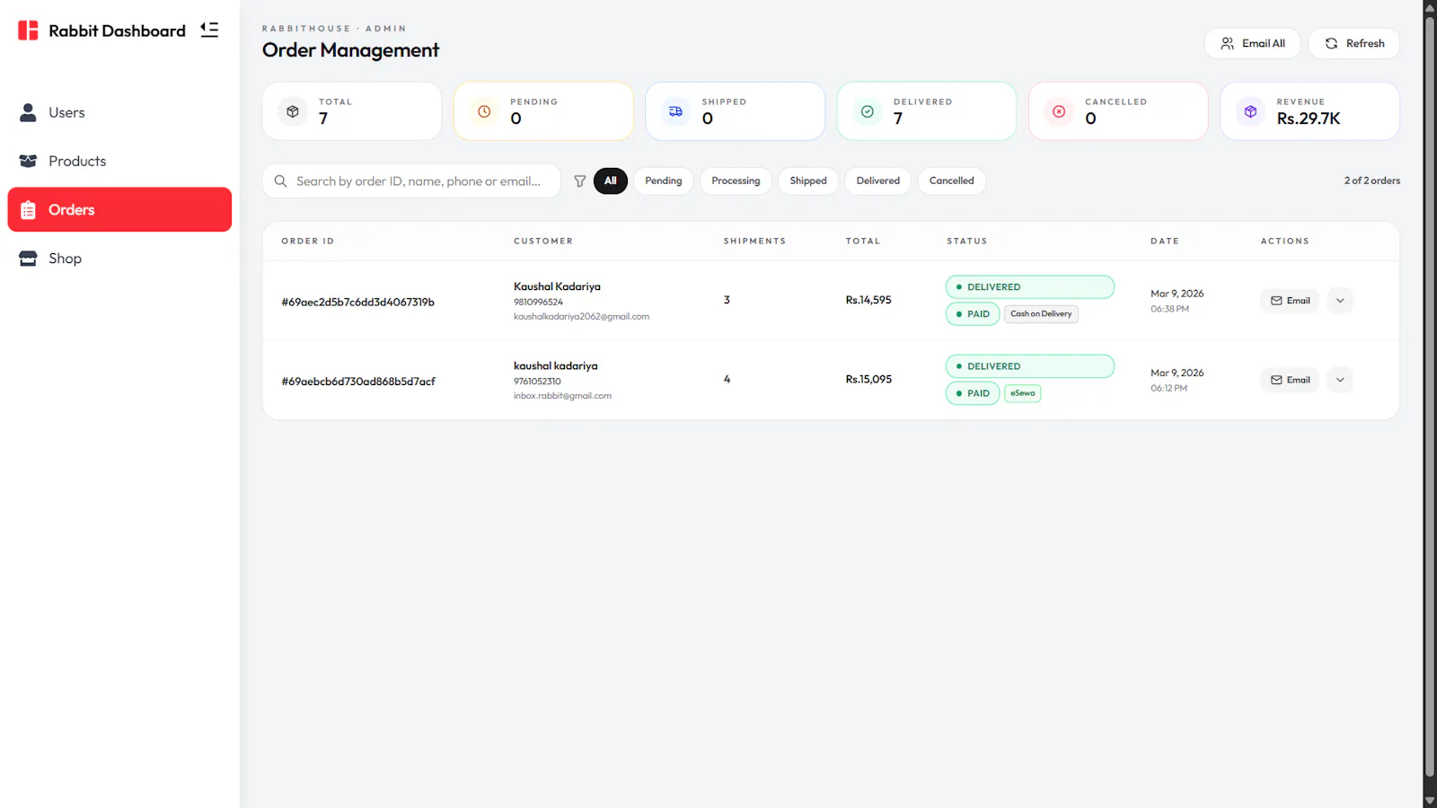Click the SHIPMENTS column header
Screen dimensions: 1437x808
(754, 241)
